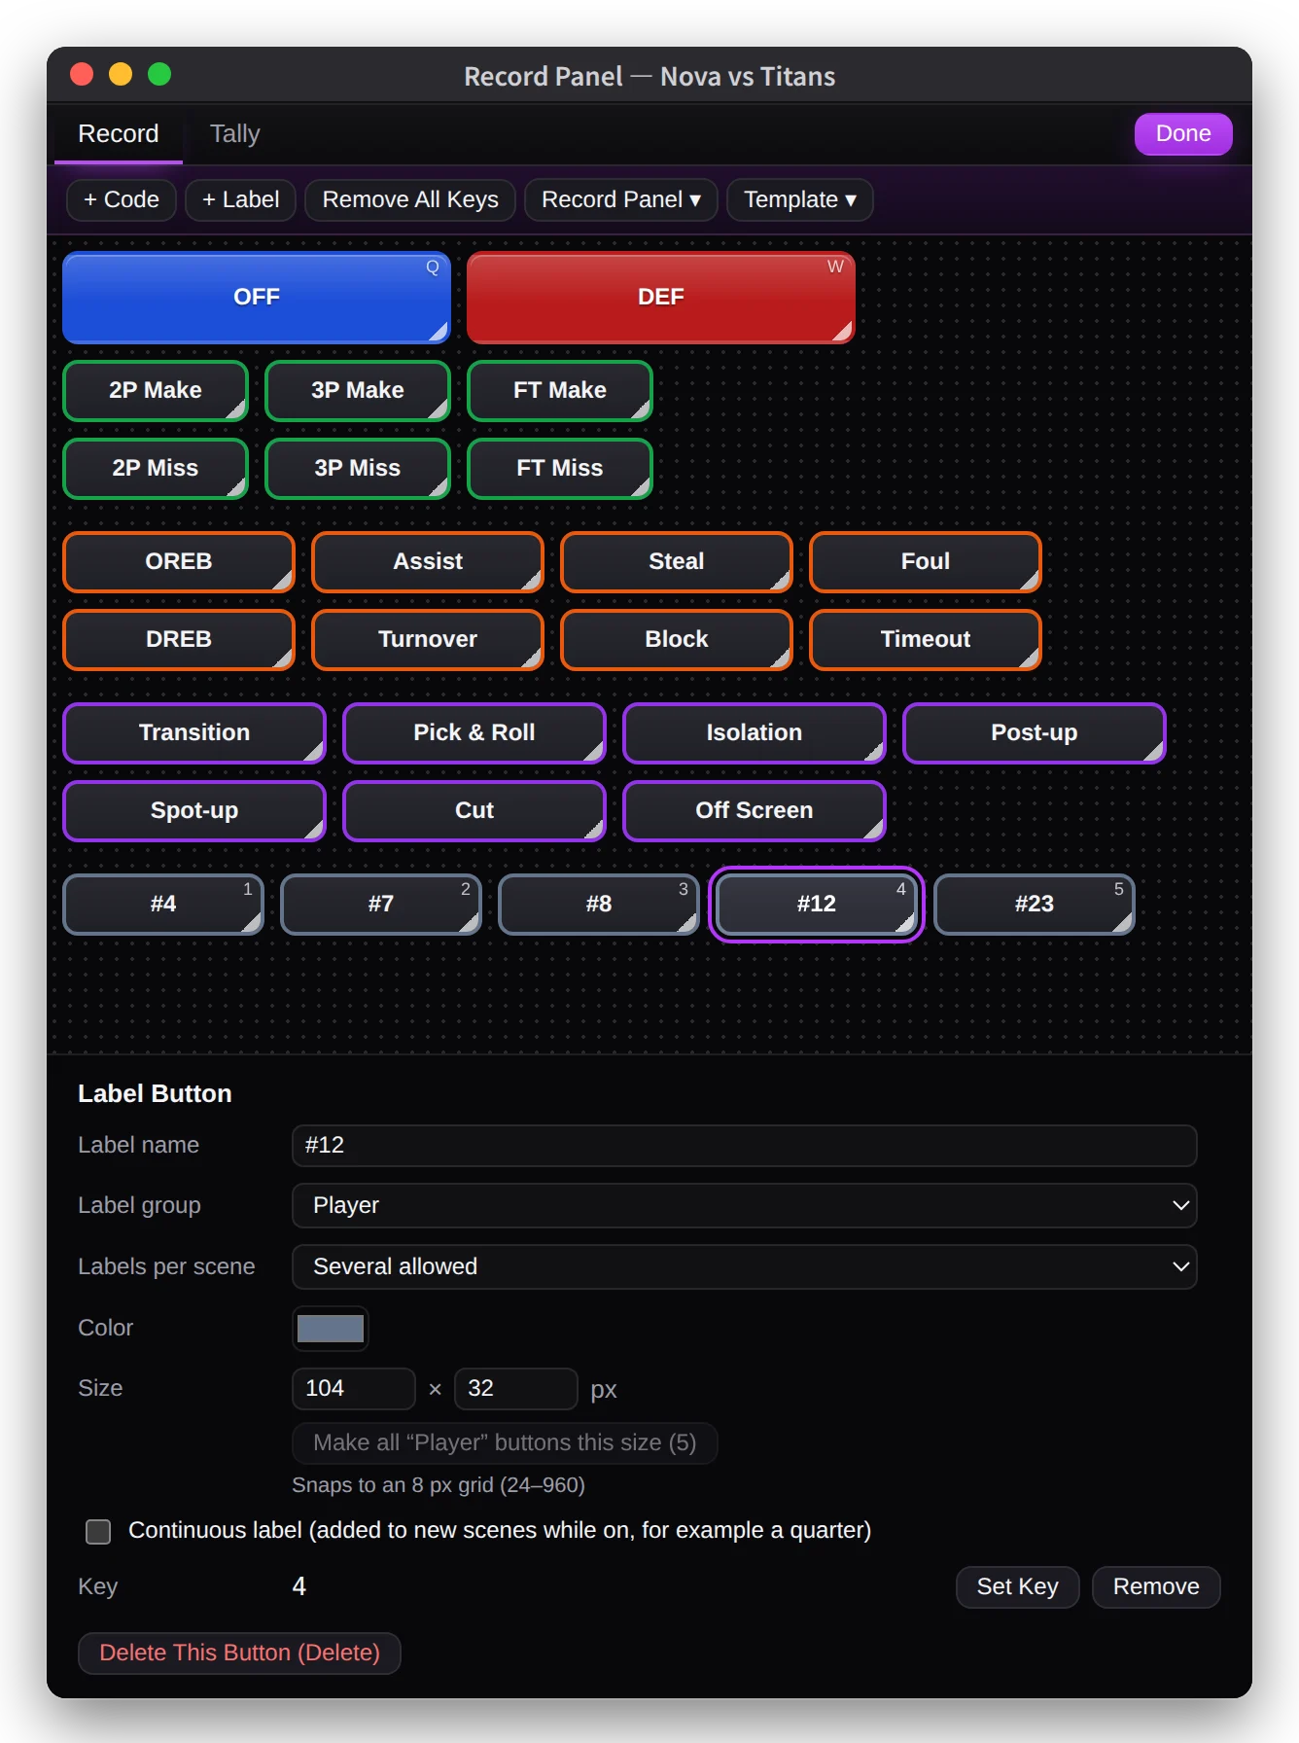Image resolution: width=1299 pixels, height=1743 pixels.
Task: Click the Set Key button
Action: (1017, 1587)
